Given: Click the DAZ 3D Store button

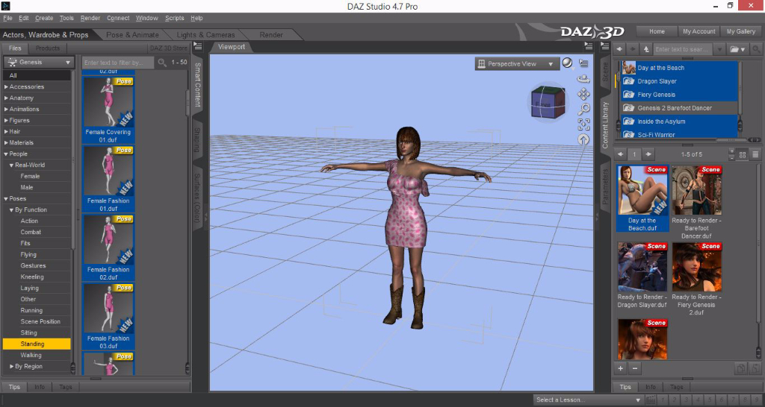Looking at the screenshot, I should [x=168, y=48].
